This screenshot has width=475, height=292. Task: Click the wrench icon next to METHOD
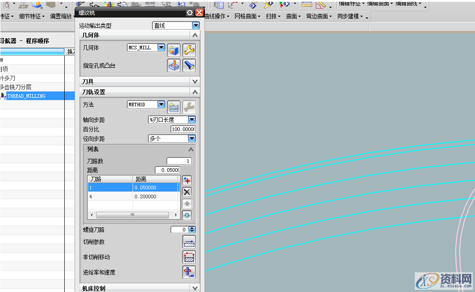tap(189, 106)
